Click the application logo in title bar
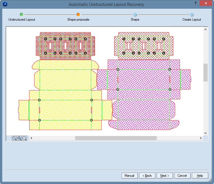This screenshot has height=184, width=214. 5,4
